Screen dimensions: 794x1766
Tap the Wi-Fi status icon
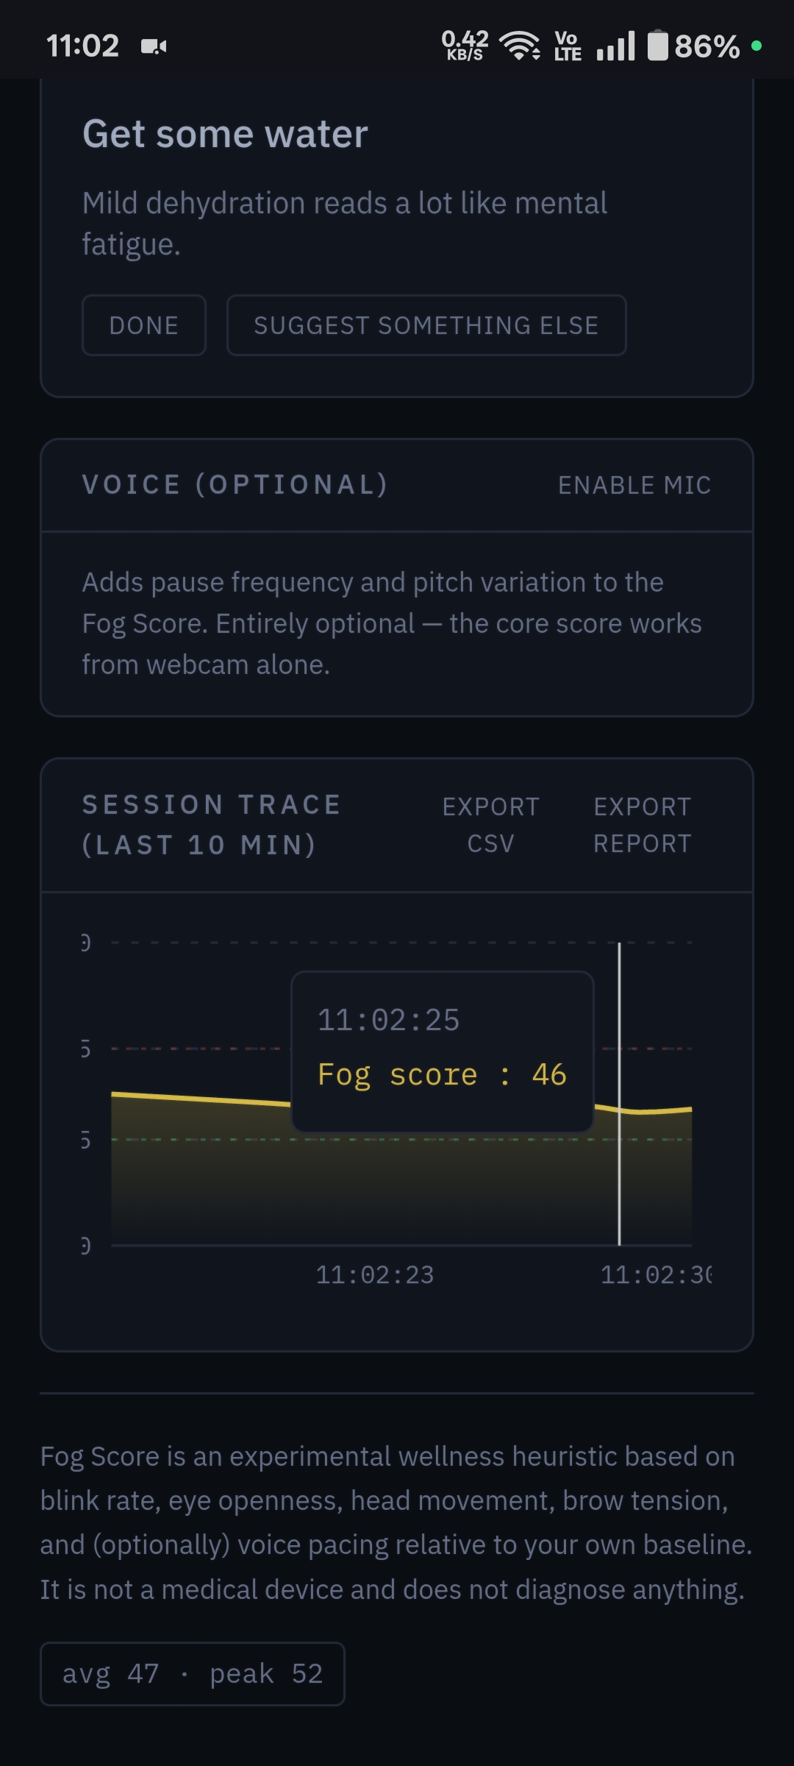[520, 46]
